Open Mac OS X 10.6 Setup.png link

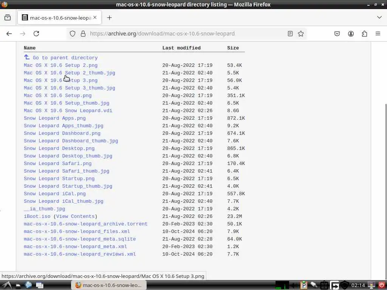58,96
